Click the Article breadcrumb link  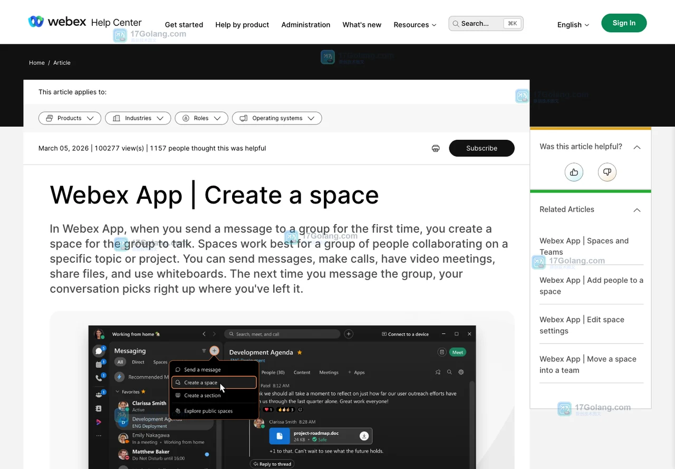62,63
